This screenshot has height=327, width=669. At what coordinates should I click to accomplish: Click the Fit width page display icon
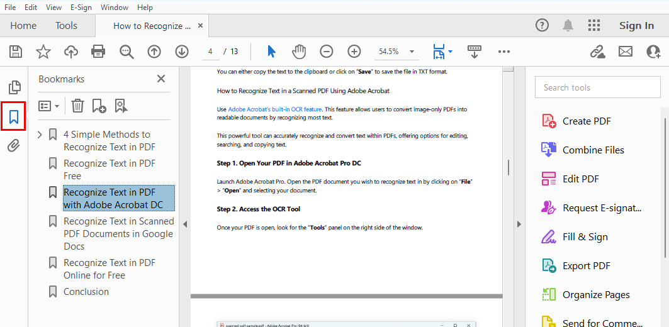pyautogui.click(x=438, y=52)
